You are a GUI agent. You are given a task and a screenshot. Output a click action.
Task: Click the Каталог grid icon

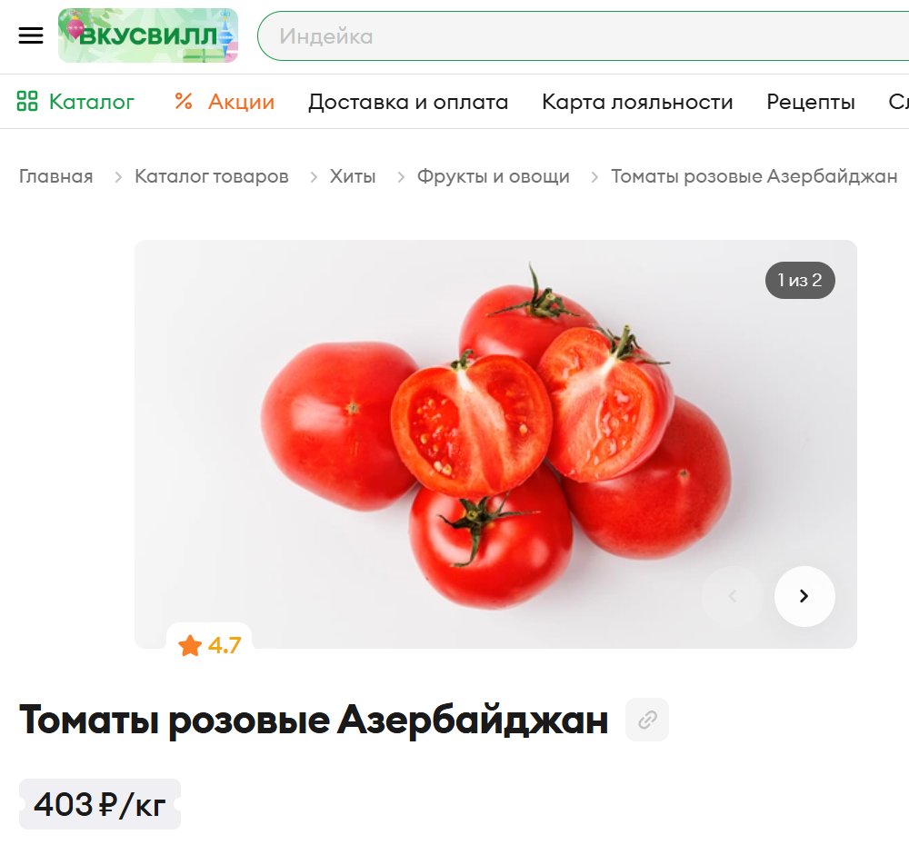coord(27,101)
